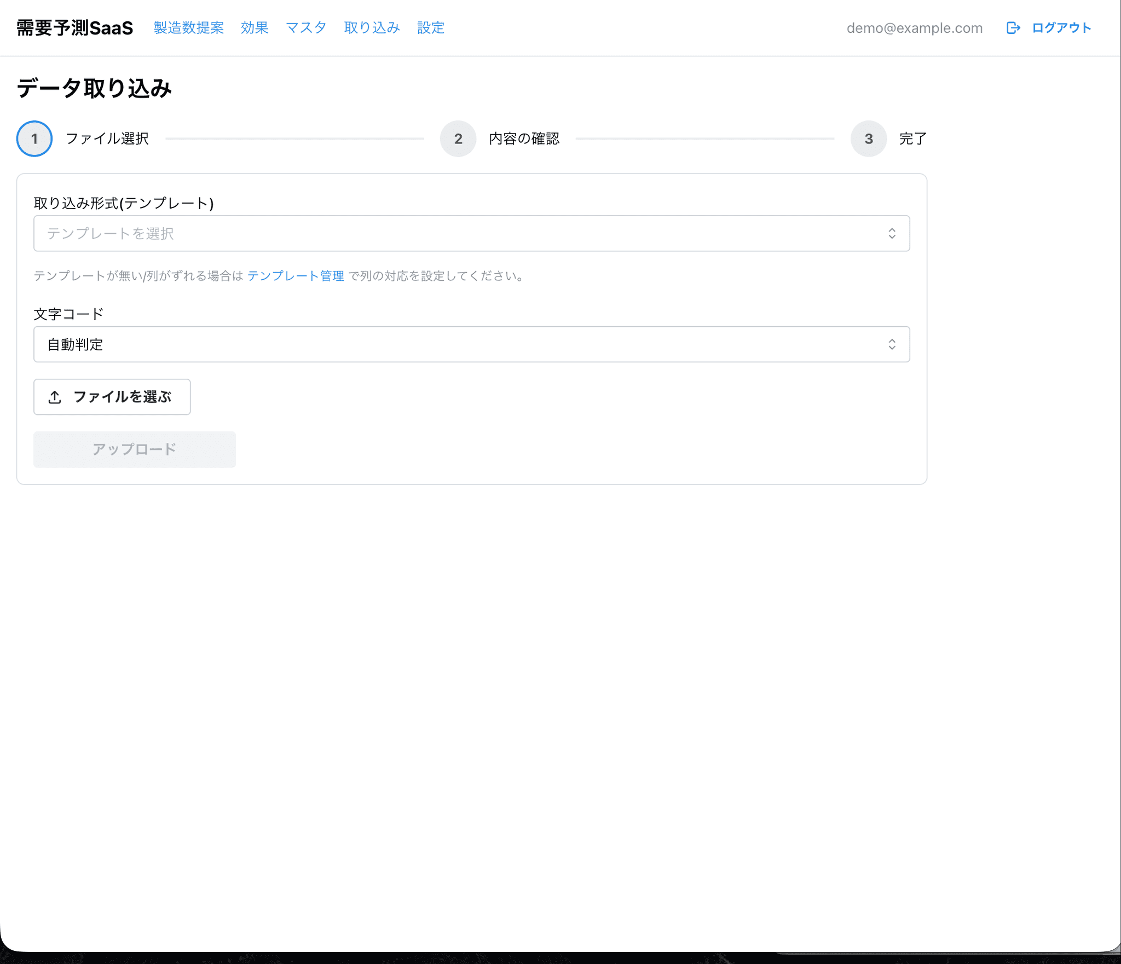1121x964 pixels.
Task: Open the 設定 nav item
Action: coord(431,28)
